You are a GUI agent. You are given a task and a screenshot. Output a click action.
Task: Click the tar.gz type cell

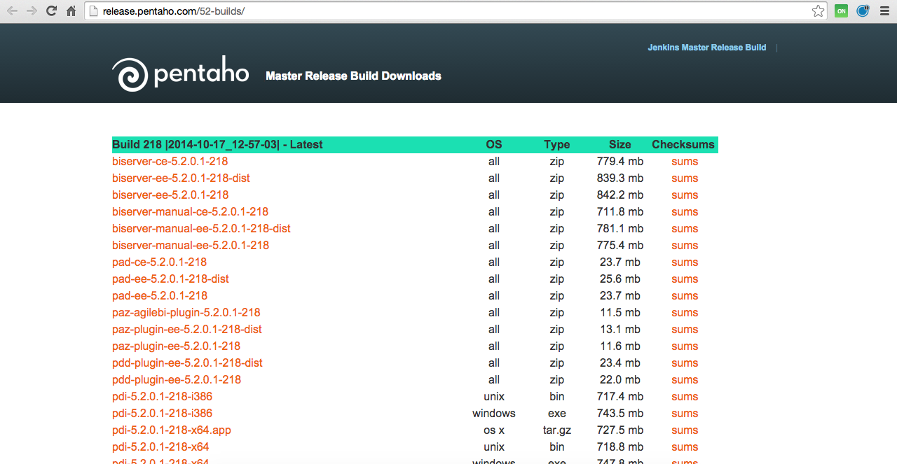[x=557, y=430]
